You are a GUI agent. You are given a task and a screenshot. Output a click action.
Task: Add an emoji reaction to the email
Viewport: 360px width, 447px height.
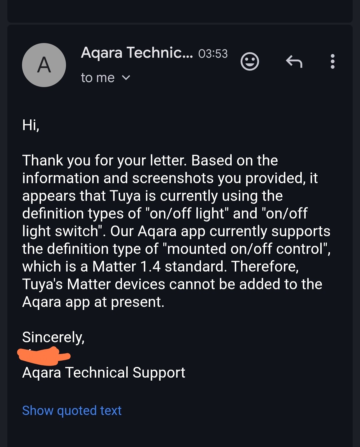tap(250, 61)
